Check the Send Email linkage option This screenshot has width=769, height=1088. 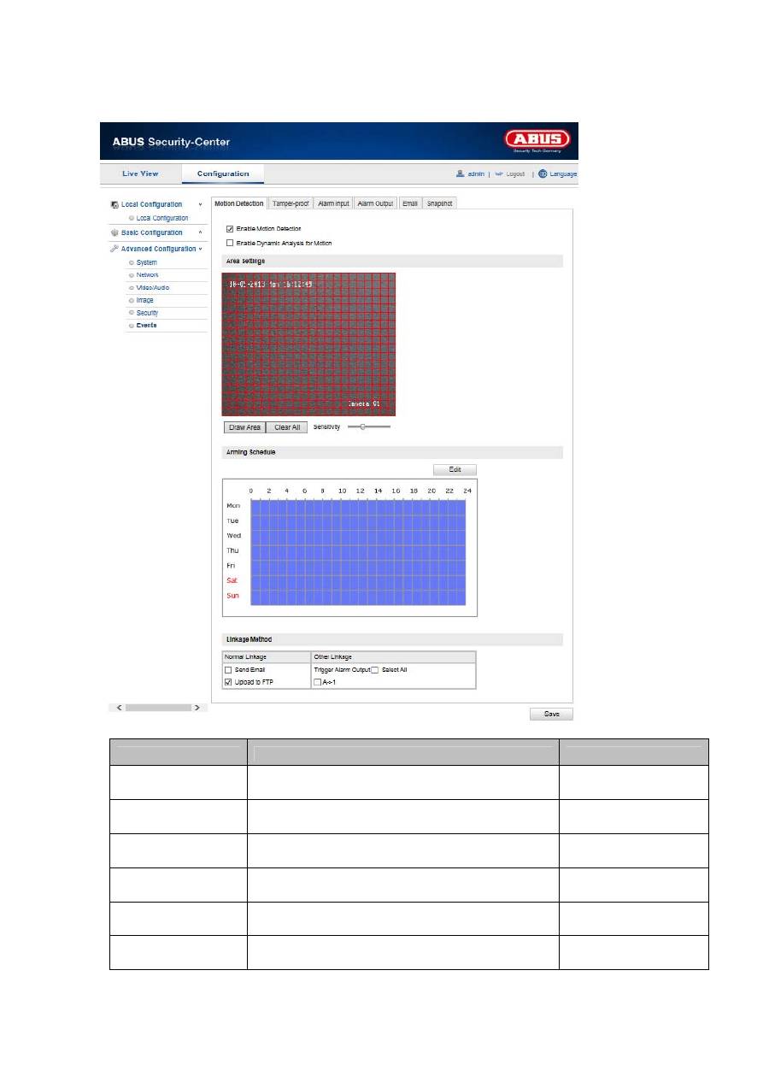(228, 669)
